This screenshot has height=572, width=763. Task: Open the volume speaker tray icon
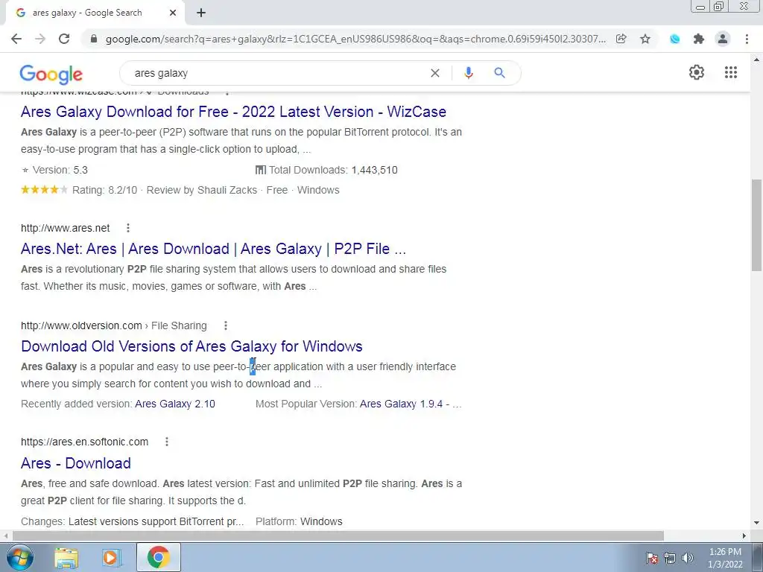[687, 558]
